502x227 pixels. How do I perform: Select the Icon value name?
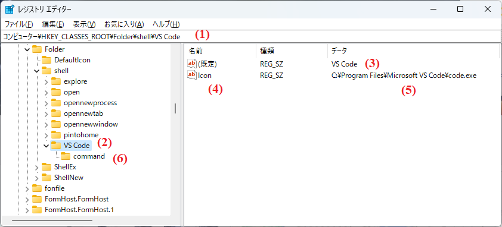(x=204, y=75)
